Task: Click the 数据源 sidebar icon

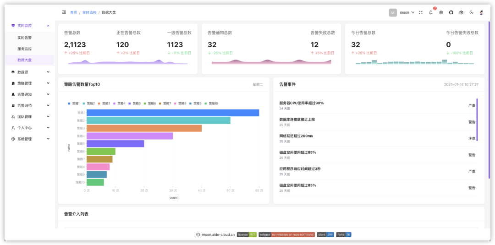Action: (13, 72)
